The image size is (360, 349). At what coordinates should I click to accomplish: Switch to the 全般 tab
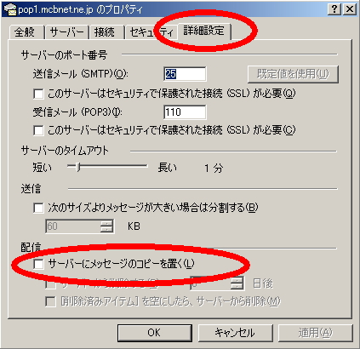coord(25,31)
